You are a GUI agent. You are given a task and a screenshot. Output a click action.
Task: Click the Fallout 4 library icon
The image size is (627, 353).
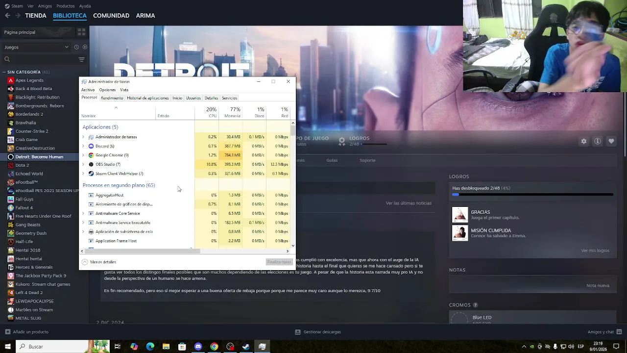pyautogui.click(x=10, y=208)
